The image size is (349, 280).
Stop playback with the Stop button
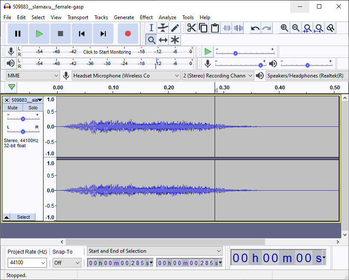coord(60,34)
